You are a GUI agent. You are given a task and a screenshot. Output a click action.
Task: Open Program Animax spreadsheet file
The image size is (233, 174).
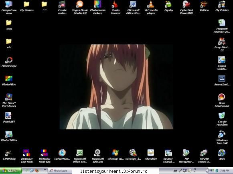pos(222,26)
